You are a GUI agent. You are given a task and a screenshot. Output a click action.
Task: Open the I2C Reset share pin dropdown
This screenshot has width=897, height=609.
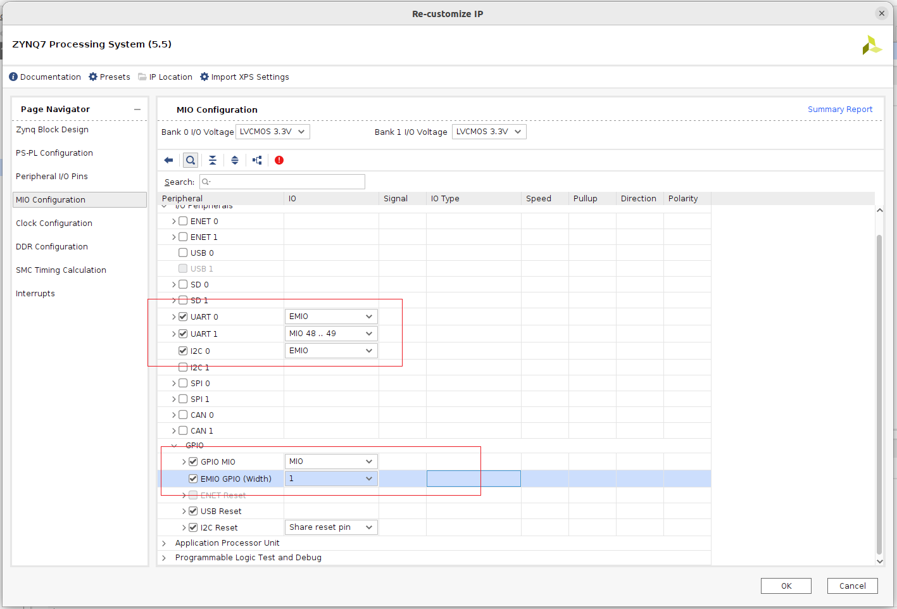coord(331,527)
